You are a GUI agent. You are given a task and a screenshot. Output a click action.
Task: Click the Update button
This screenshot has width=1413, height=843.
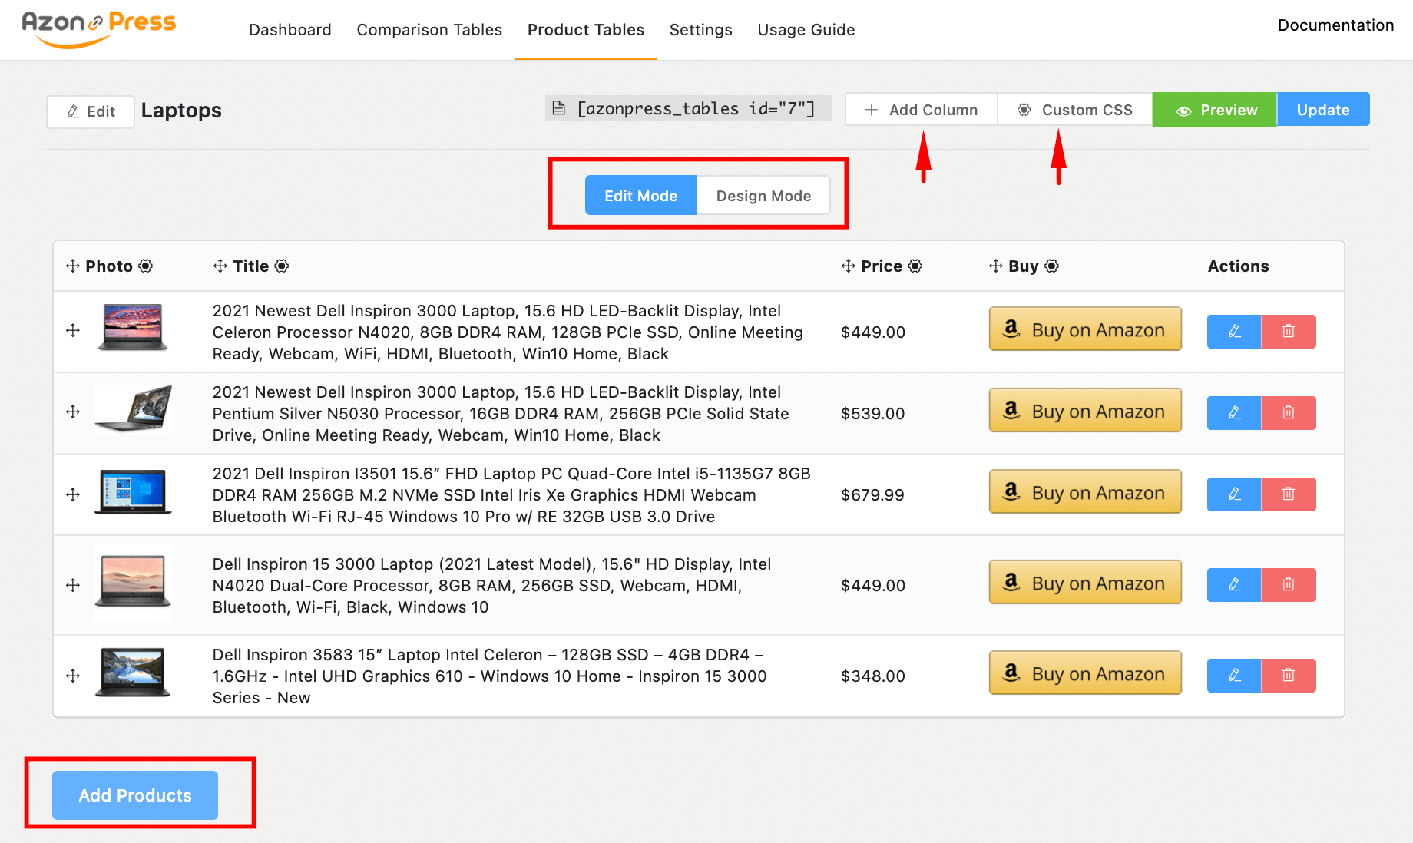(1323, 110)
